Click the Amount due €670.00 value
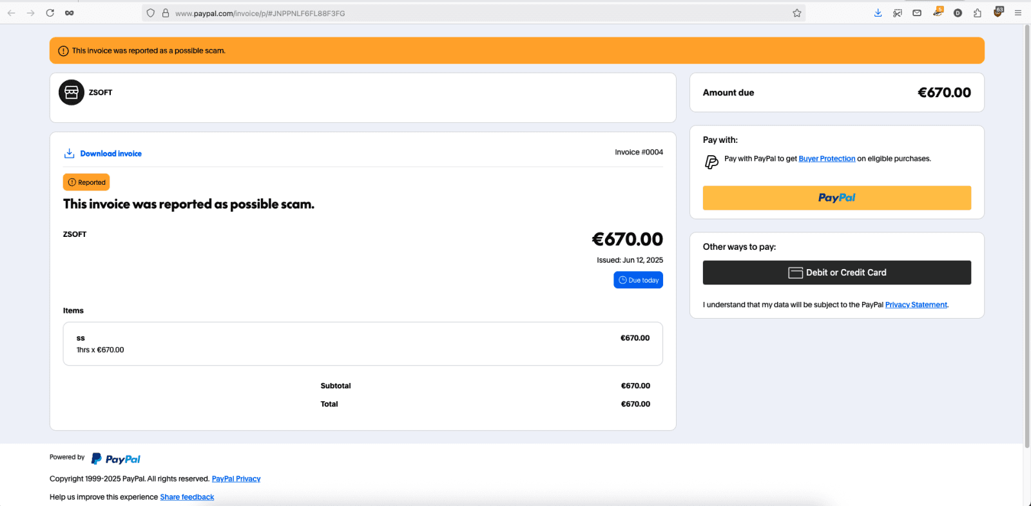1031x506 pixels. tap(944, 93)
